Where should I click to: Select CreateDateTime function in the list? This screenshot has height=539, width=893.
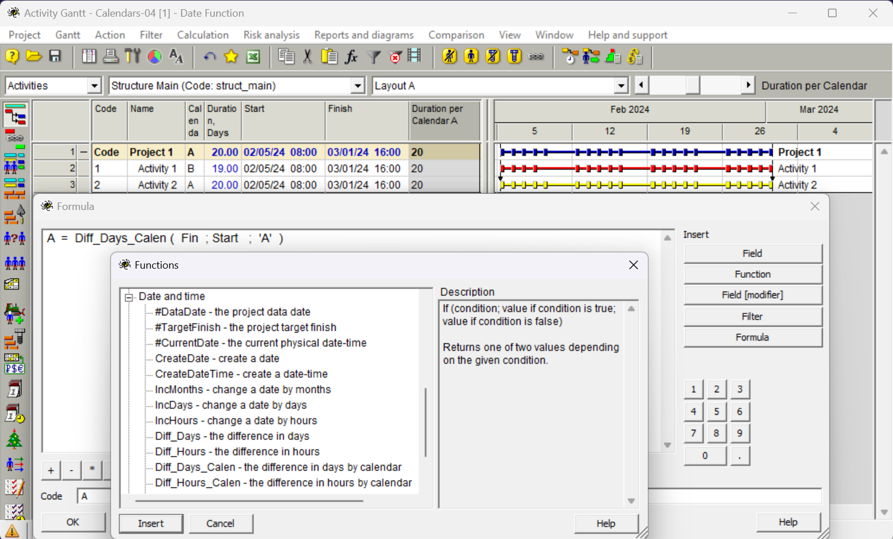(241, 374)
